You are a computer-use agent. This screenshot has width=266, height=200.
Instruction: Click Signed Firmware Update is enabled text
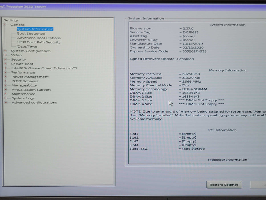(162, 59)
